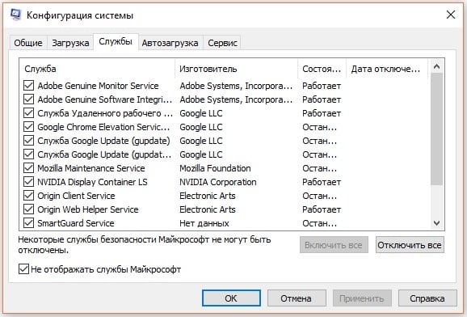Click the System Configuration title bar icon

15,15
